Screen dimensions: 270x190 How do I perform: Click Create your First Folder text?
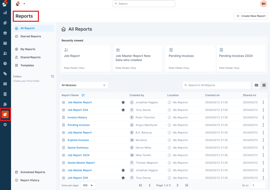coord(26,81)
